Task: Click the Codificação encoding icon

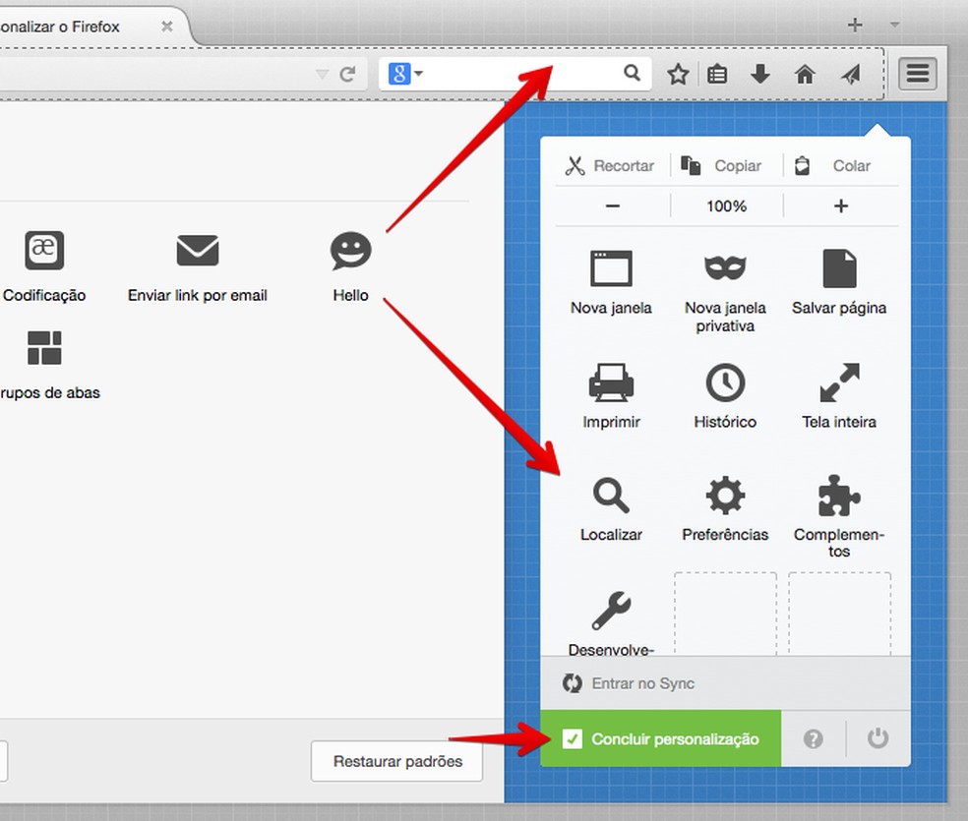Action: click(x=44, y=250)
